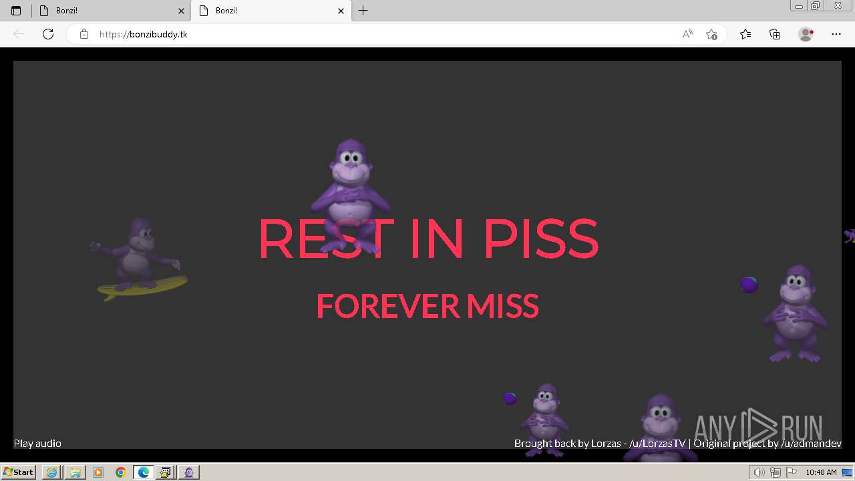Image resolution: width=855 pixels, height=481 pixels.
Task: Switch to the first Bonzi! tab
Action: pyautogui.click(x=111, y=11)
